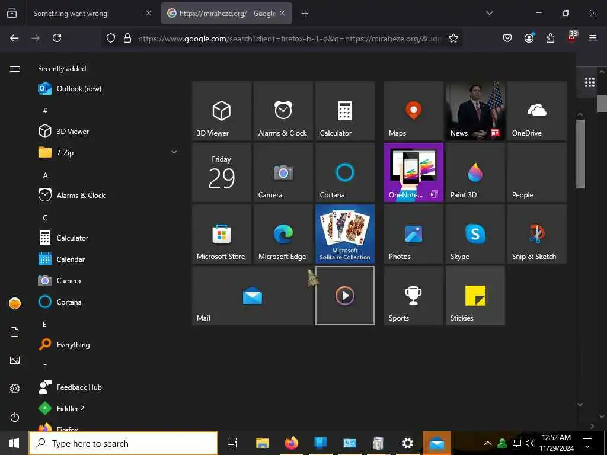Open the OneDrive tile
Image resolution: width=607 pixels, height=455 pixels.
(x=537, y=111)
